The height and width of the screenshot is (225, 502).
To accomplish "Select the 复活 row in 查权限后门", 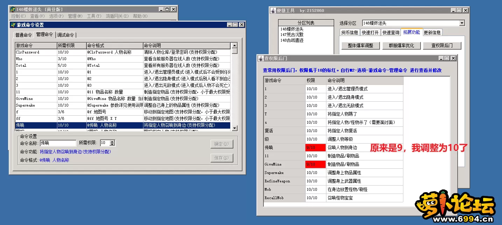I will pos(333,131).
